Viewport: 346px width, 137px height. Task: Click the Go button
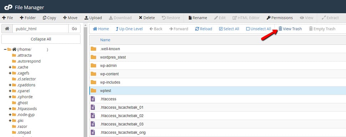pos(74,28)
